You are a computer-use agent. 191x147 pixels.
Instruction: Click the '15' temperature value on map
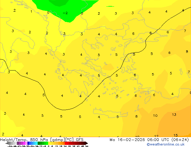176,135
